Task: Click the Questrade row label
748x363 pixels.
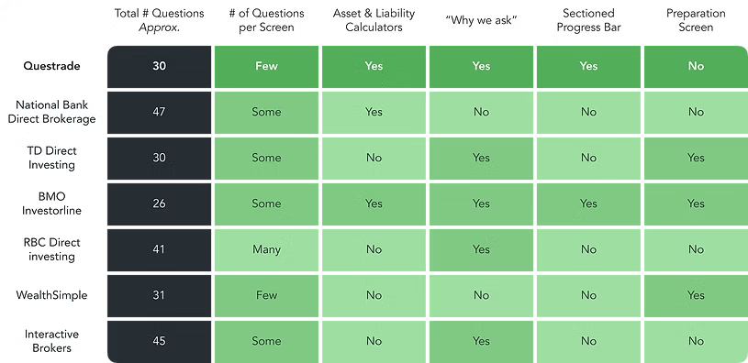Action: point(51,66)
